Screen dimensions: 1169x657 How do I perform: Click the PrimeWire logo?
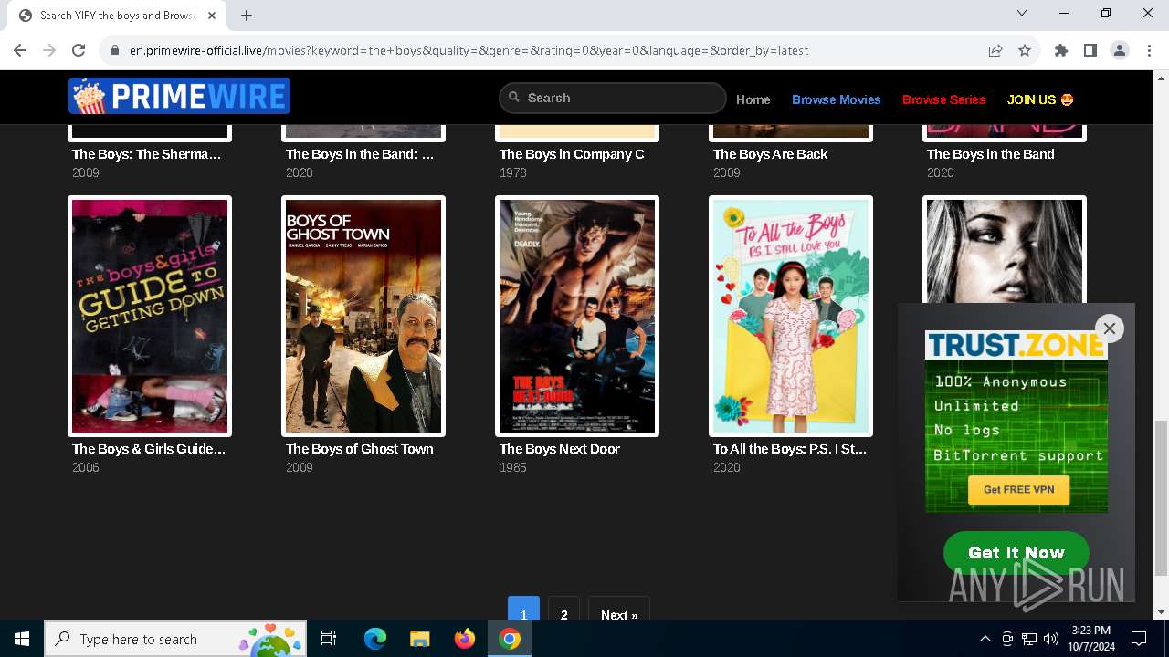pyautogui.click(x=179, y=96)
